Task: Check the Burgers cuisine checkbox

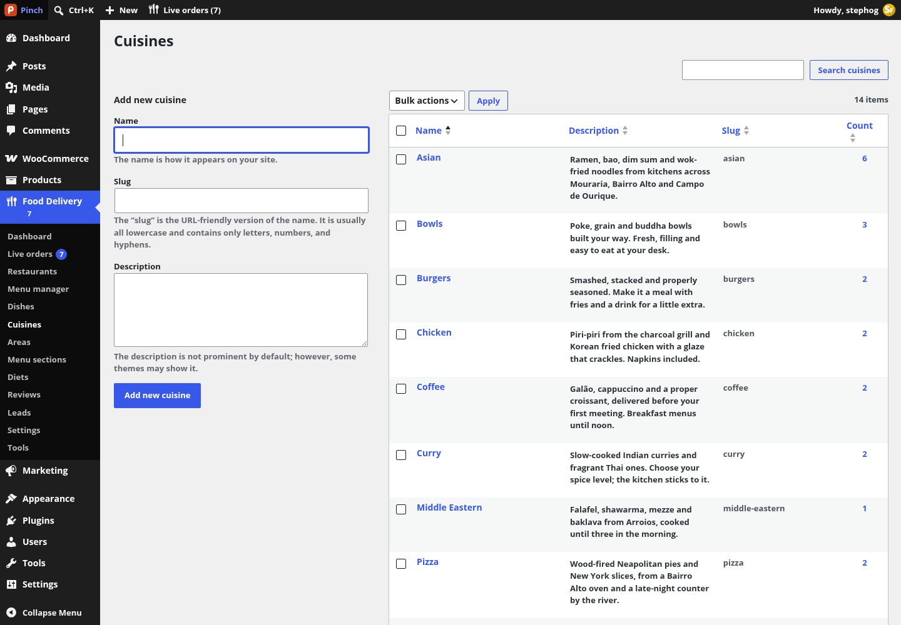Action: coord(401,280)
